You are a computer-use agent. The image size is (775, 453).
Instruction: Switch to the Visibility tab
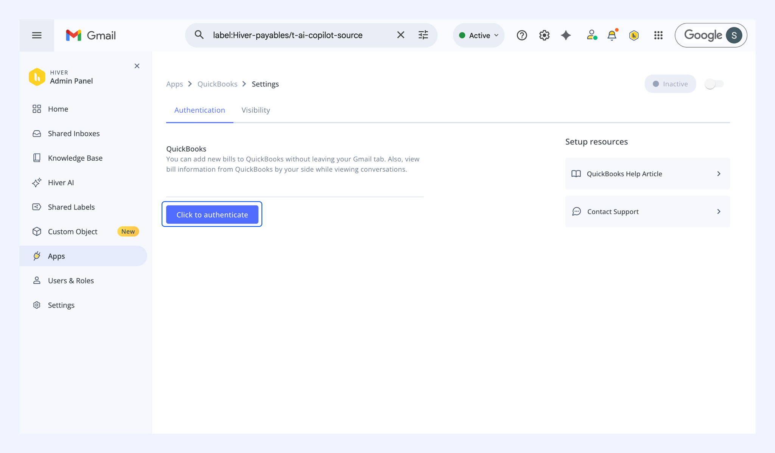click(x=256, y=110)
